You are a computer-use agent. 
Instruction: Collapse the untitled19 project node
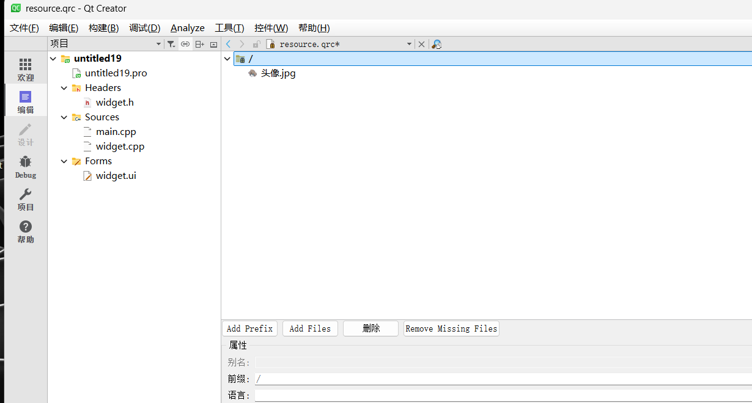coord(53,59)
